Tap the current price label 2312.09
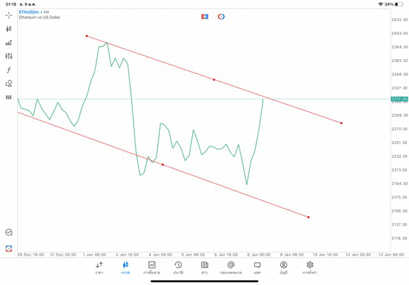 coord(399,99)
